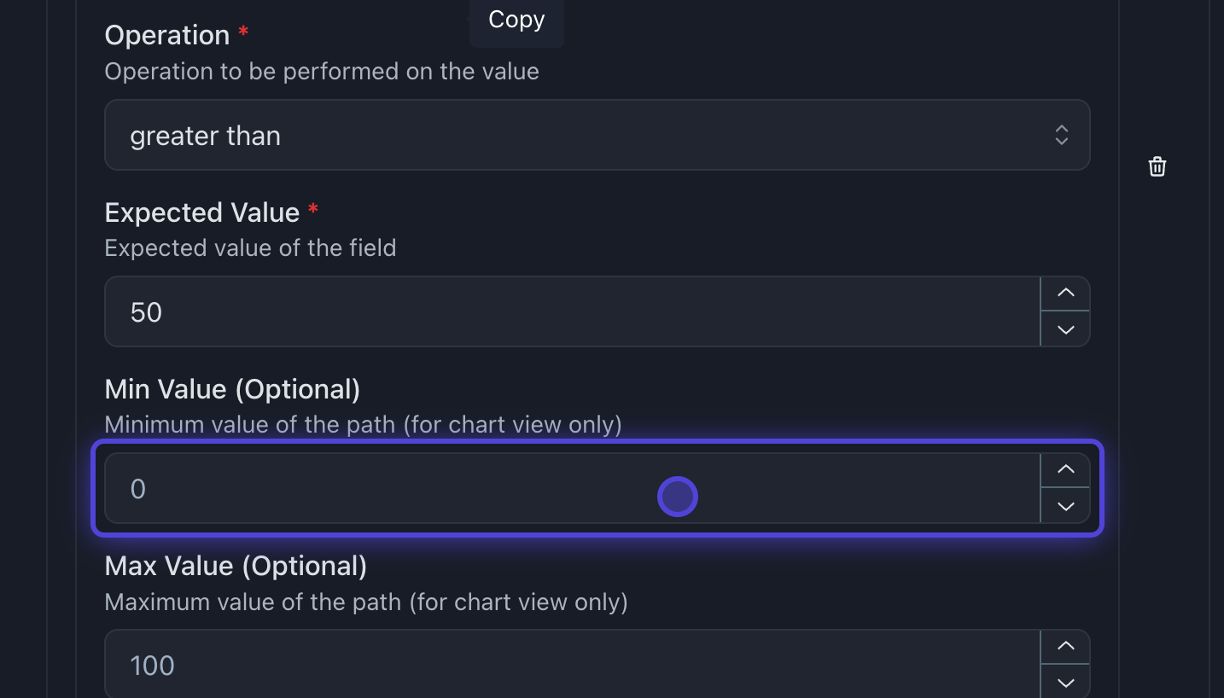This screenshot has height=698, width=1224.
Task: Click the Operation description helper text
Action: pos(322,72)
